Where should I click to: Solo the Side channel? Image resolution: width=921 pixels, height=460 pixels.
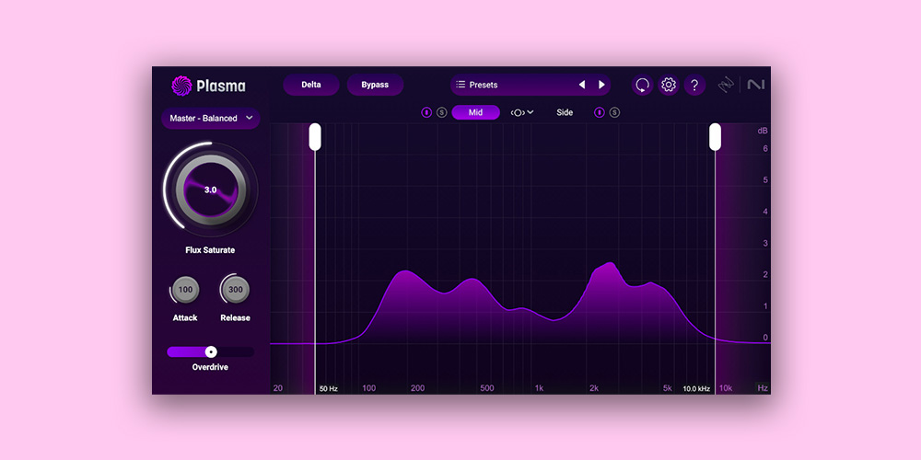coord(614,112)
